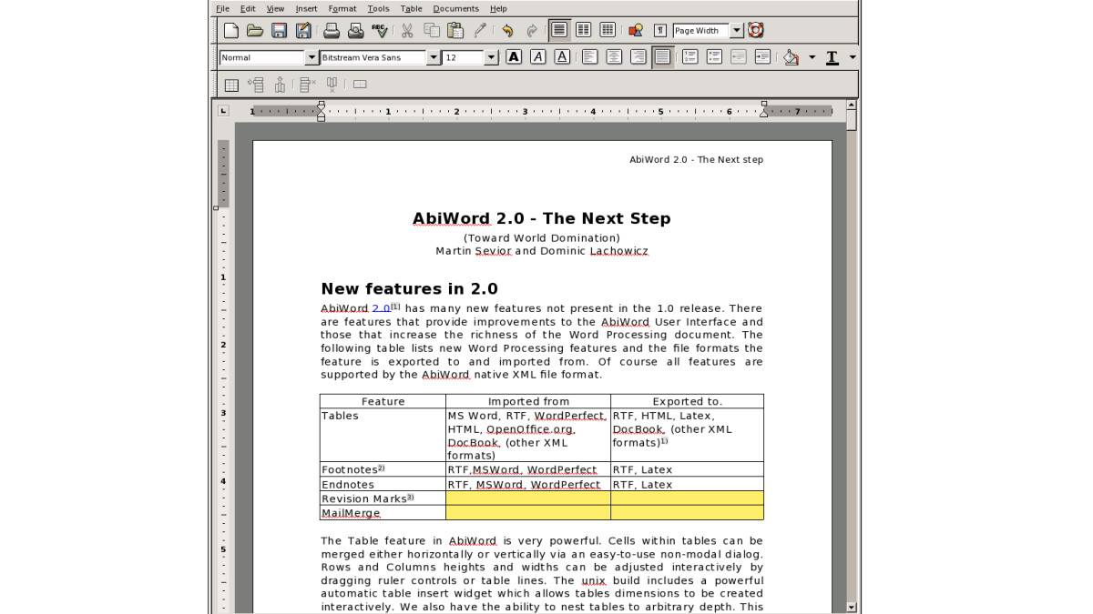Image resolution: width=1093 pixels, height=614 pixels.
Task: Switch to two column layout
Action: click(x=584, y=31)
